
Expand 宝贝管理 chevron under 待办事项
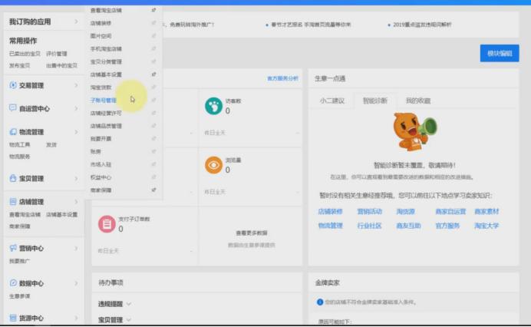129,319
